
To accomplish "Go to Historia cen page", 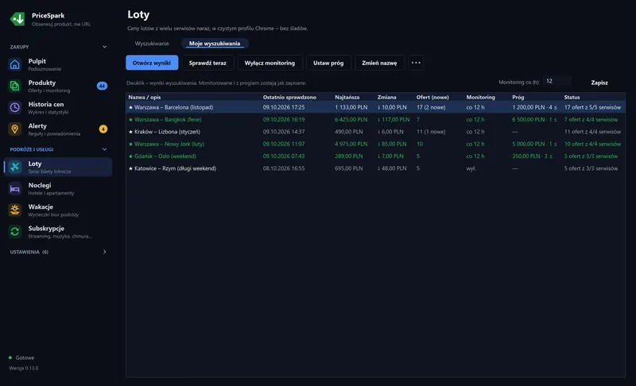I will 57,107.
